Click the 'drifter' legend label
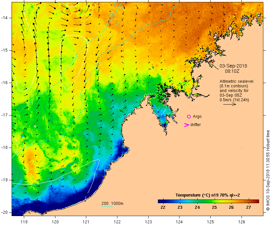This screenshot has width=272, height=225. [x=195, y=125]
